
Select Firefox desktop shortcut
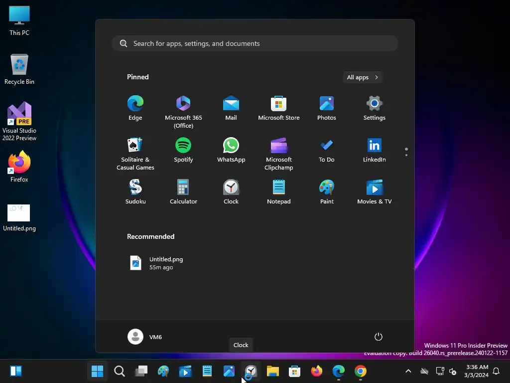coord(19,167)
